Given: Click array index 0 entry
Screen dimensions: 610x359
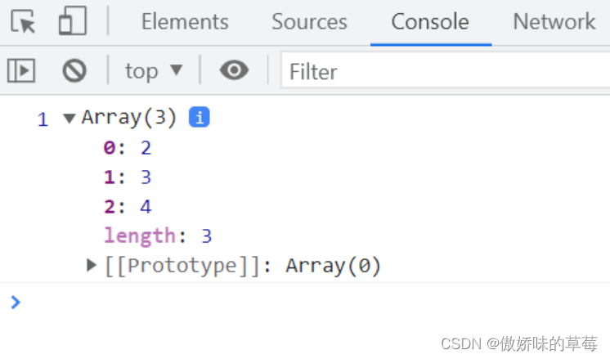Looking at the screenshot, I should [x=128, y=148].
